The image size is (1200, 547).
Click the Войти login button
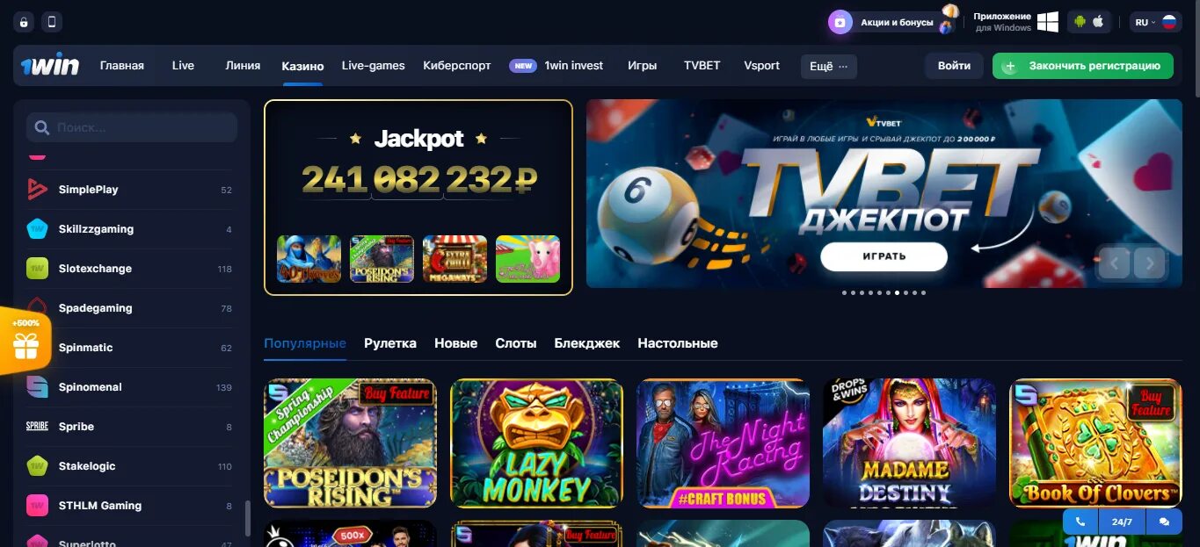954,66
